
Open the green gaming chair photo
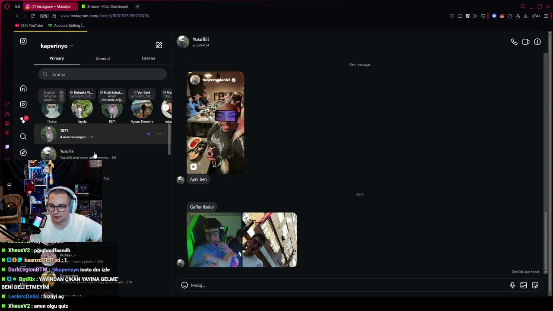point(214,240)
